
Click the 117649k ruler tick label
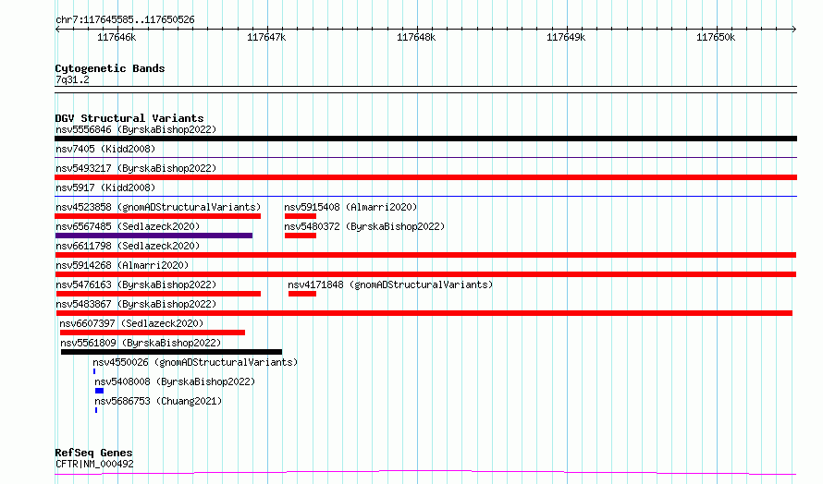pyautogui.click(x=566, y=37)
